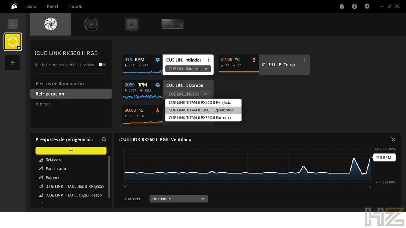Viewport: 406px width, 228px height.
Task: Select the pump cap device thumbnail
Action: (91, 24)
